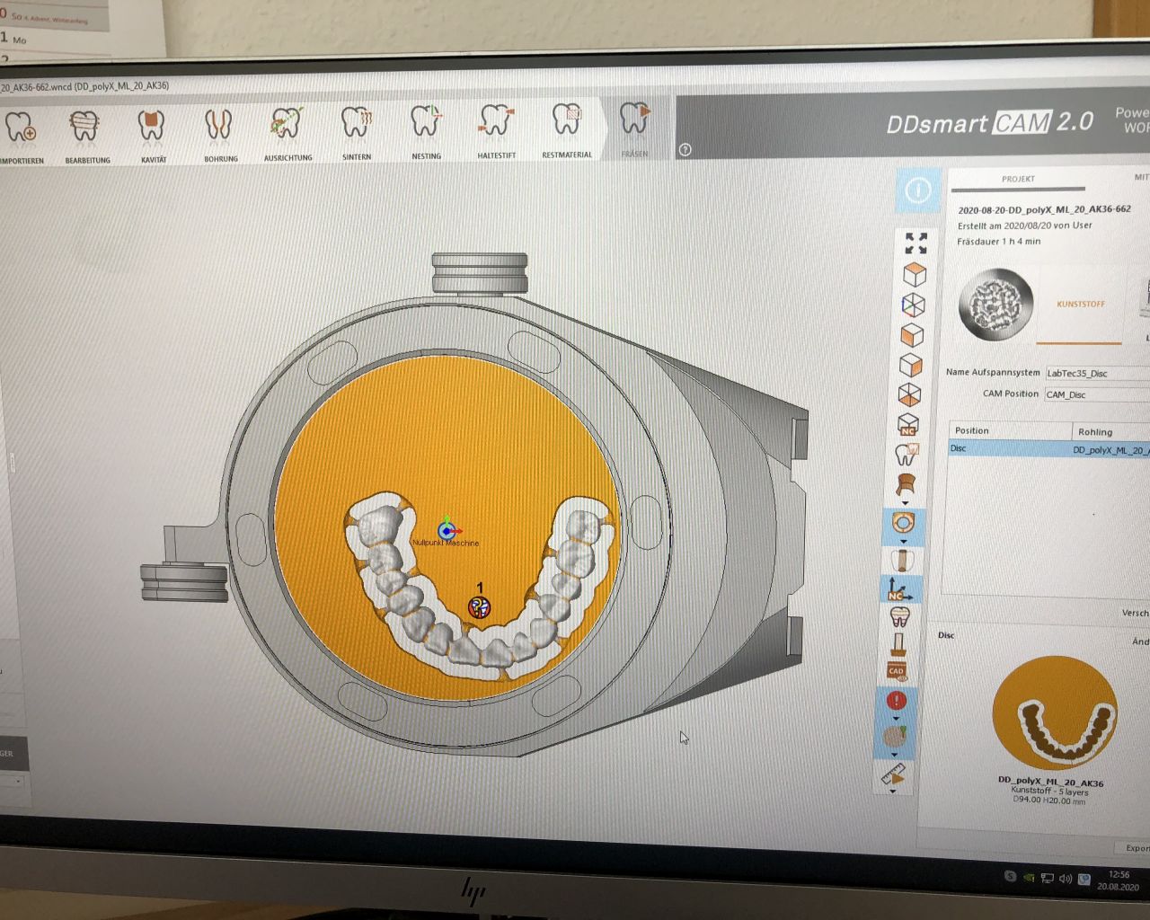Click the NC cube view icon
Viewport: 1150px width, 920px height.
coord(907,424)
